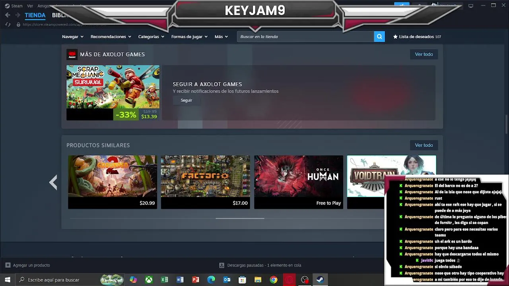Open Scrap Mechanic Survival game card
This screenshot has width=509, height=286.
113,93
